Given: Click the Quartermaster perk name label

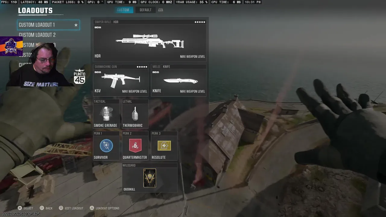Looking at the screenshot, I should click(x=135, y=158).
